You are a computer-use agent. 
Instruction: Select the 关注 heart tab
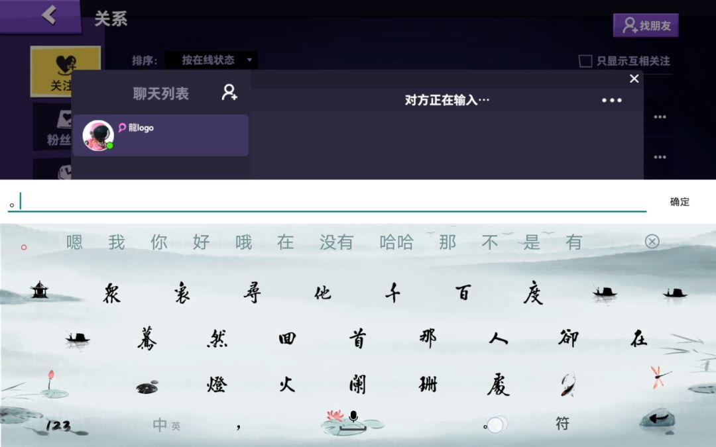click(x=65, y=72)
